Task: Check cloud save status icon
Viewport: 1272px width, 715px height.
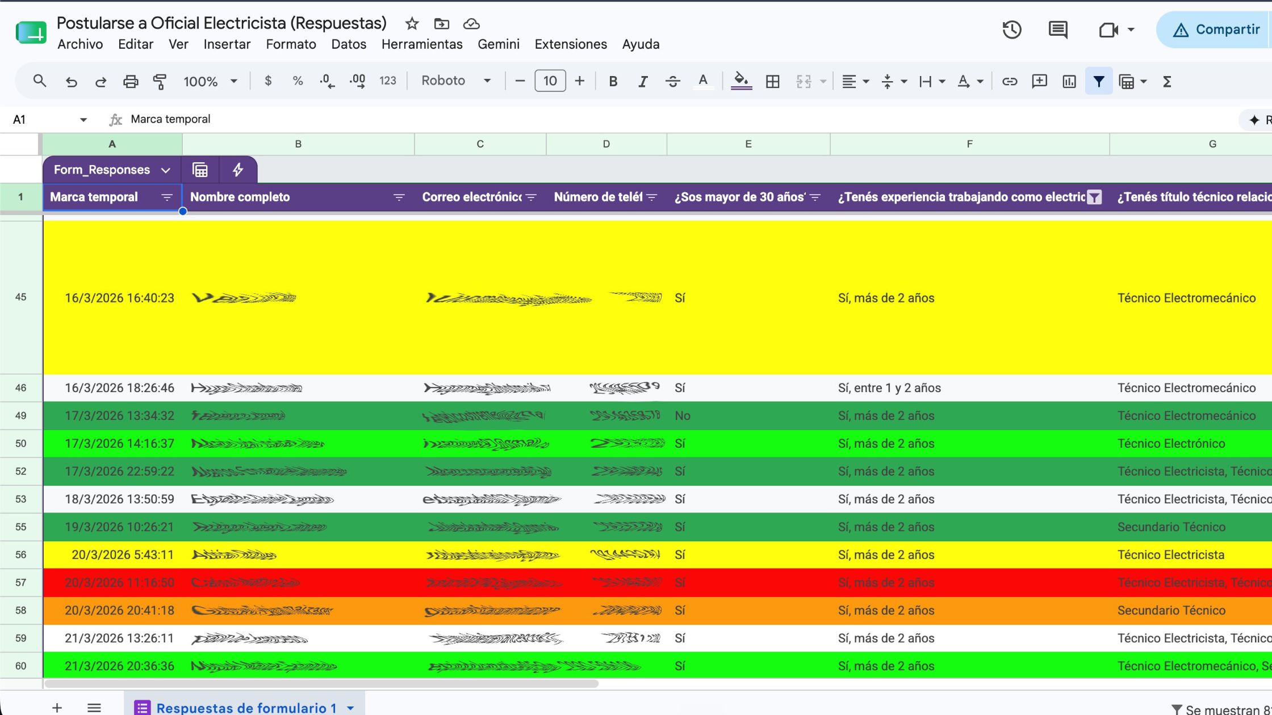Action: tap(471, 23)
